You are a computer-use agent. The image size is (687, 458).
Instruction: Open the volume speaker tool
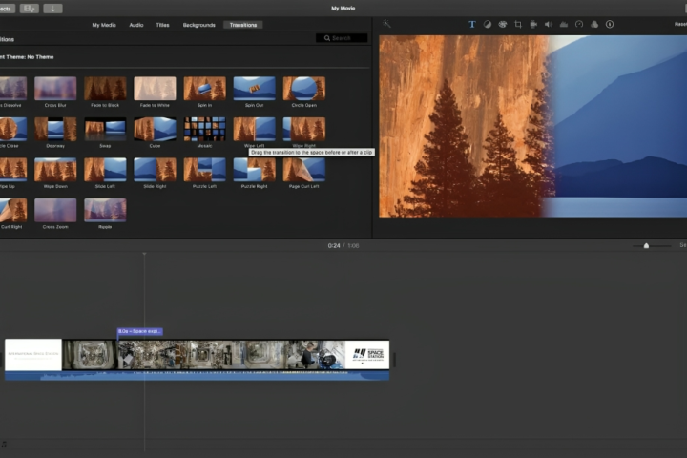coord(548,24)
